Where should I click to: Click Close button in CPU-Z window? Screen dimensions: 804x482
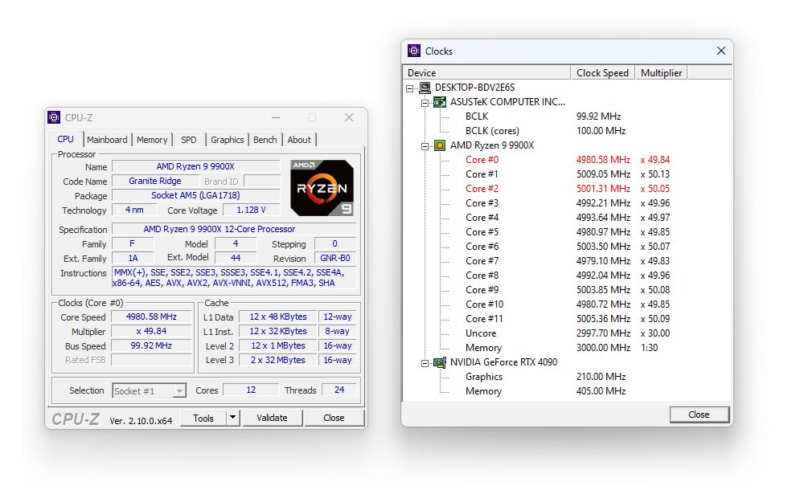(334, 418)
